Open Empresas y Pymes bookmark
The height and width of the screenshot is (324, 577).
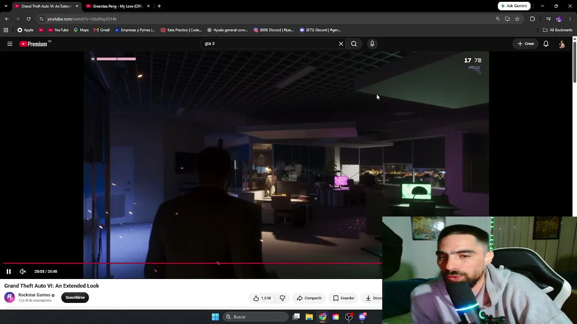point(134,30)
